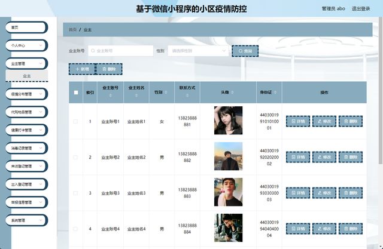Click the 业主账号1 cell
Image resolution: width=383 pixels, height=249 pixels.
pyautogui.click(x=110, y=121)
